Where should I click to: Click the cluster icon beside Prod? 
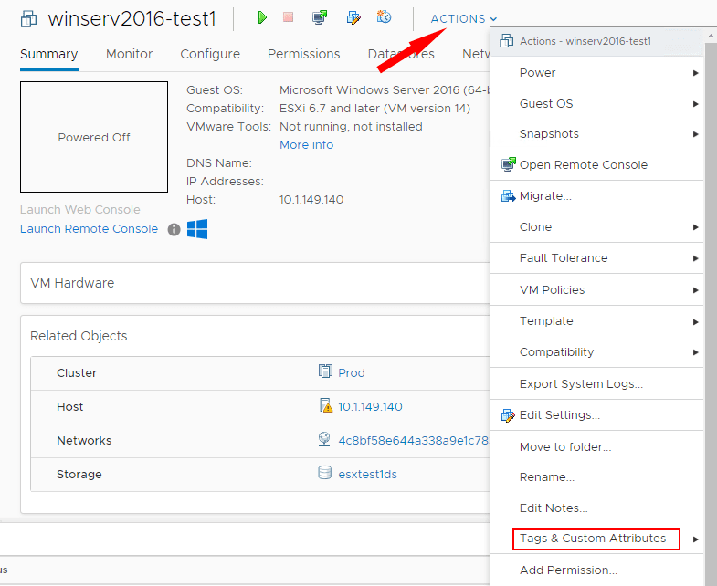pyautogui.click(x=325, y=371)
